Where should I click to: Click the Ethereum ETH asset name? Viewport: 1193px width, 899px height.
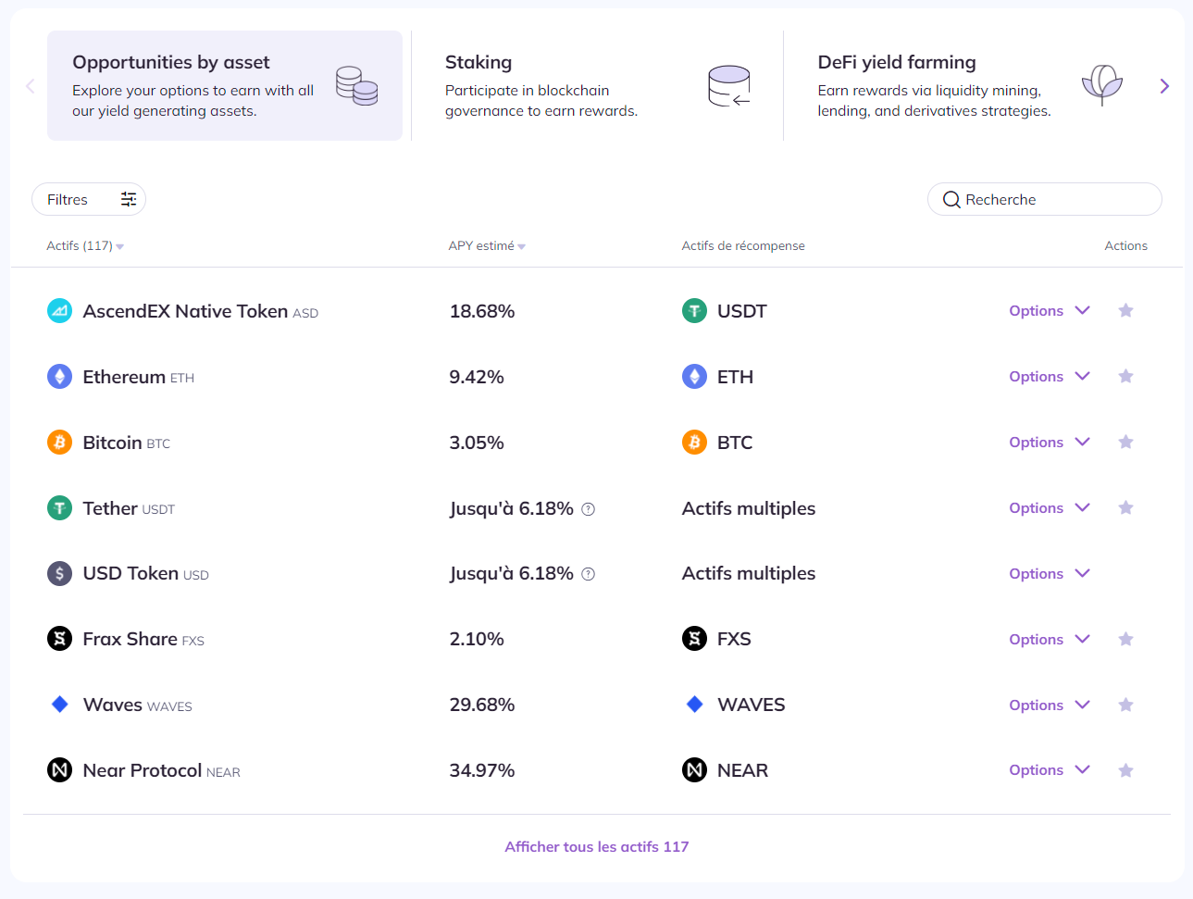(x=139, y=377)
